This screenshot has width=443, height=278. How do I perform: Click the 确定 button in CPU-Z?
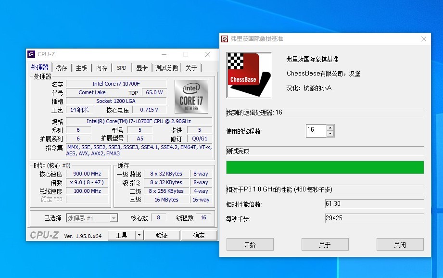(199, 235)
